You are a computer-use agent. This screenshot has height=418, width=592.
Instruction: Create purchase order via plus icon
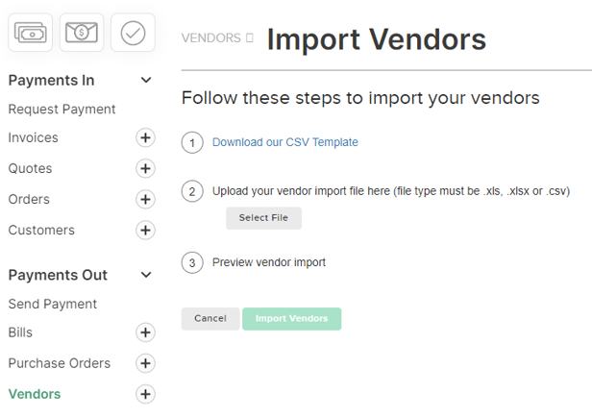click(145, 363)
